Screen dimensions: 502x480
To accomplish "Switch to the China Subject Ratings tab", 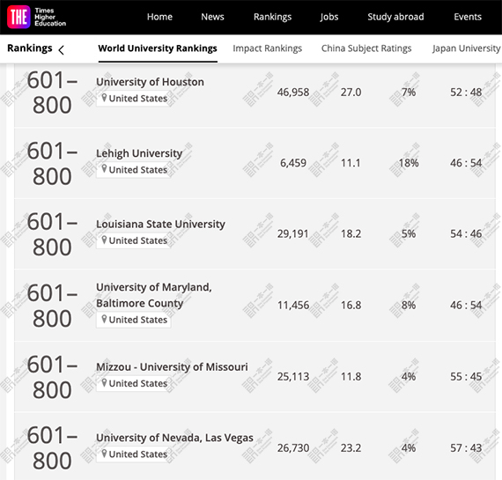I will pyautogui.click(x=366, y=48).
